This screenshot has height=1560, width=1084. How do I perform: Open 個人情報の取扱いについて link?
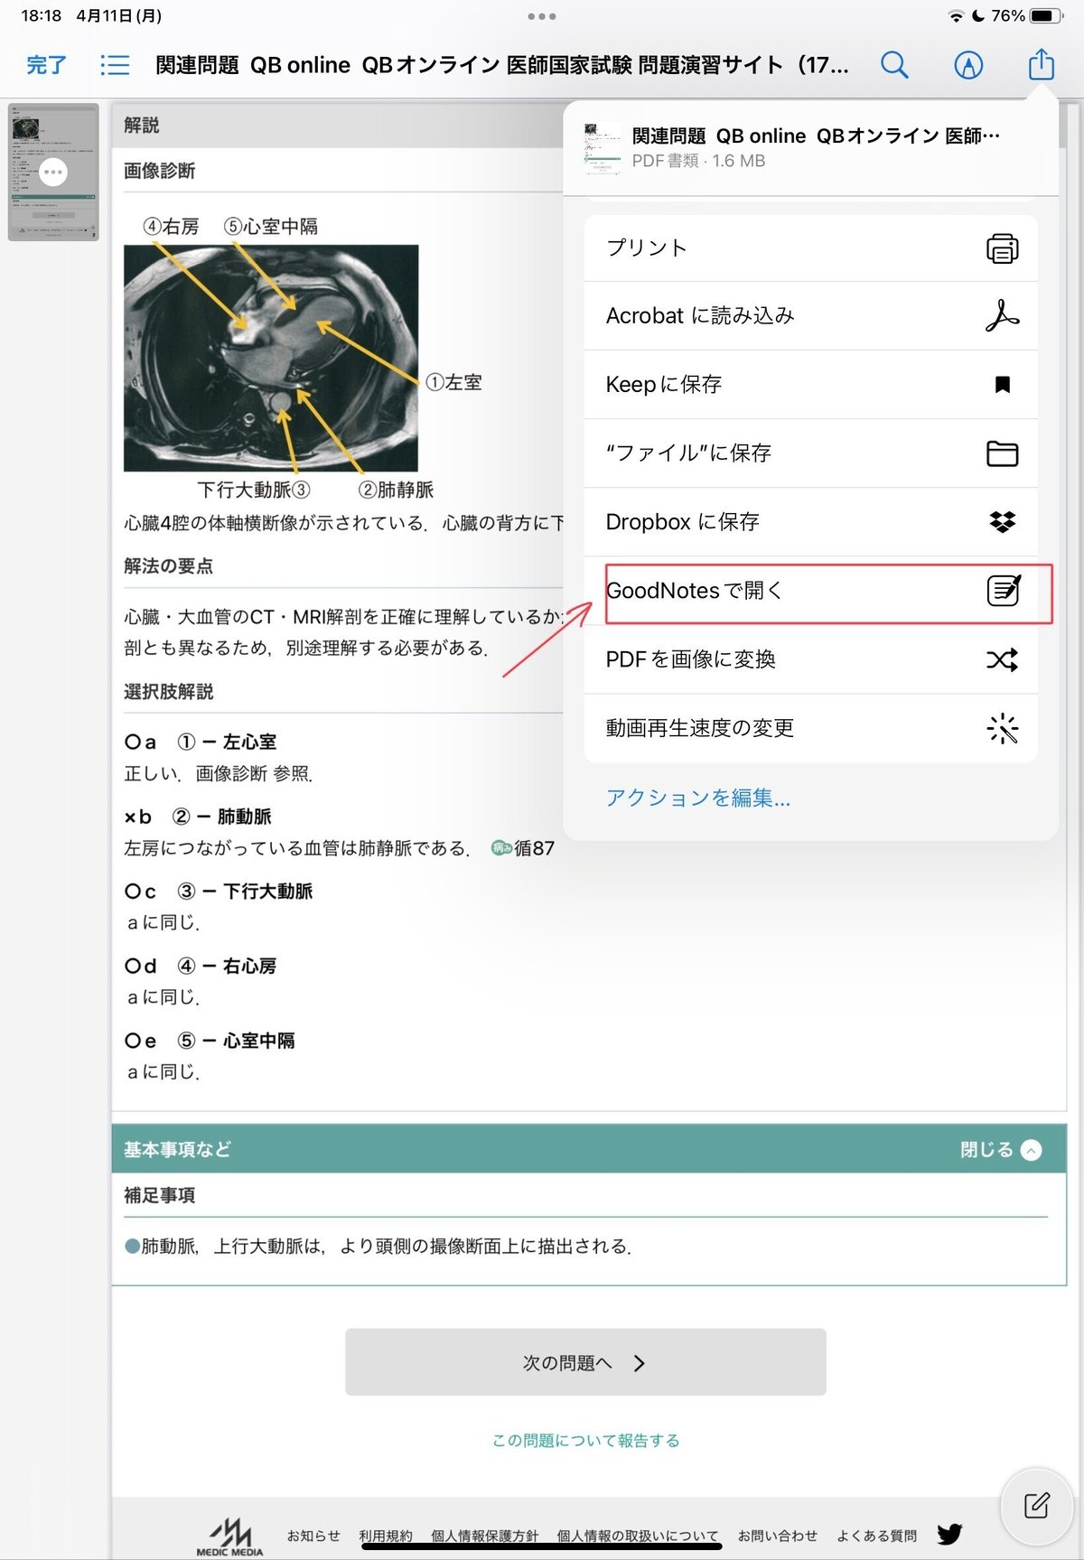point(638,1536)
